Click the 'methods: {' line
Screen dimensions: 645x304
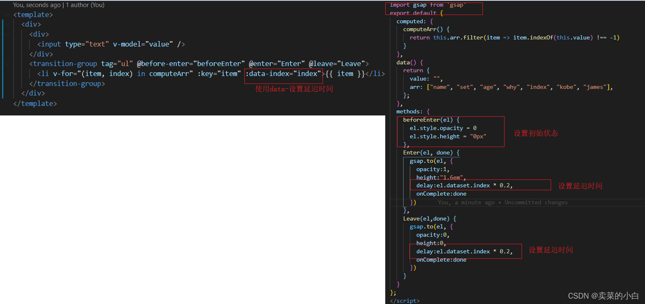[413, 112]
